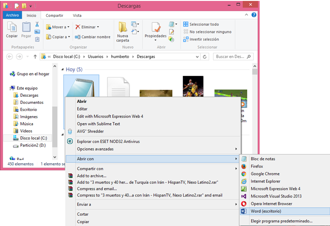Select Microsoft Expression Web 4 in submenu
330x226 pixels.
pos(285,189)
